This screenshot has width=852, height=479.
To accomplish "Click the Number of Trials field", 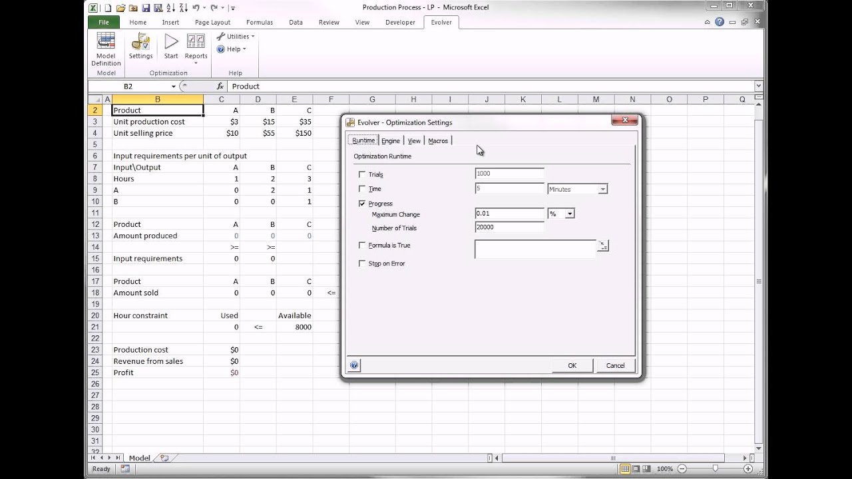I will point(510,228).
